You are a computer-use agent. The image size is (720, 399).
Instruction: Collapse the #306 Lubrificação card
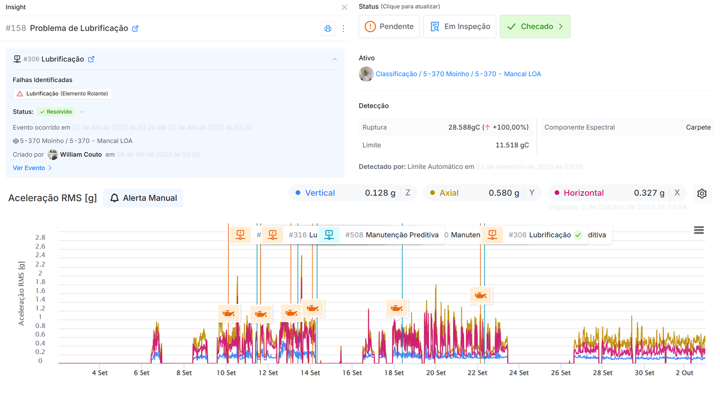pyautogui.click(x=335, y=59)
